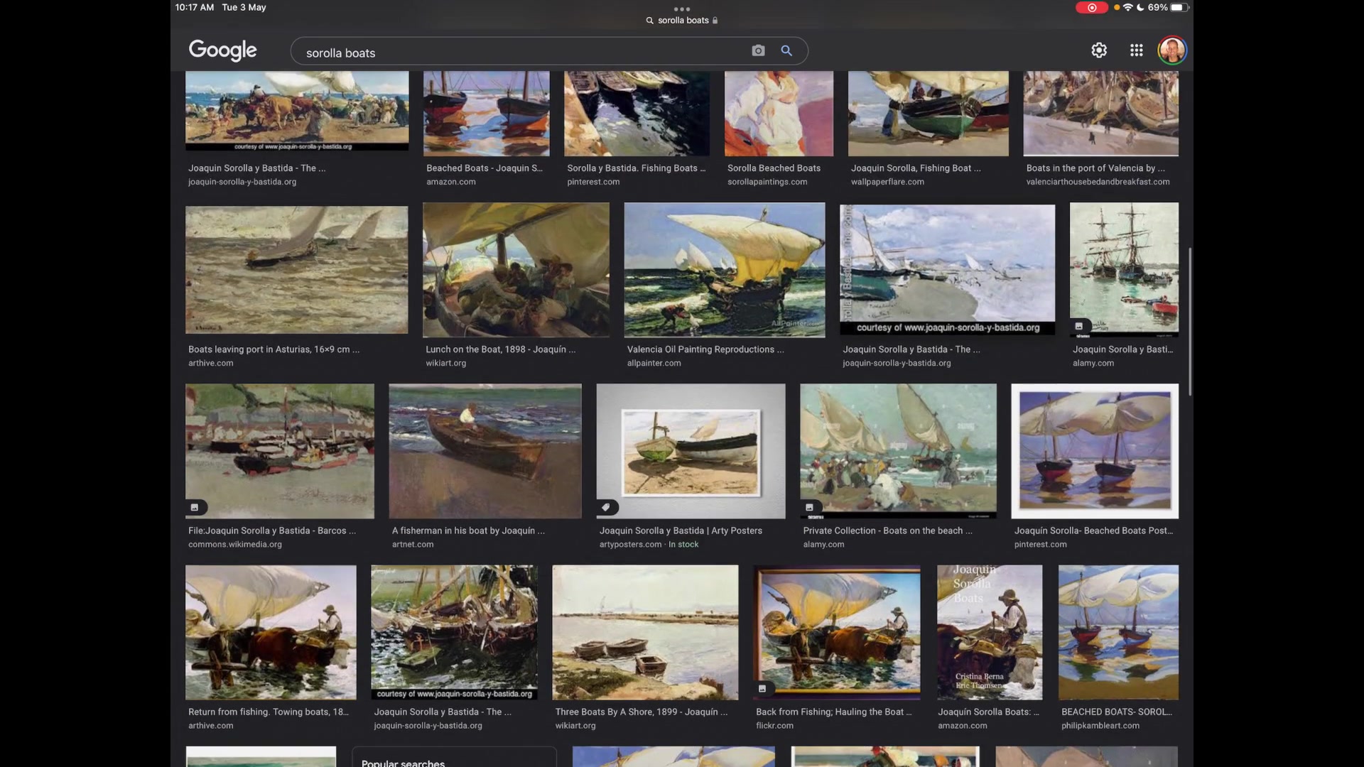Image resolution: width=1364 pixels, height=767 pixels.
Task: Click Sorolla Beached Boats sorollapaintings.com title
Action: [774, 168]
